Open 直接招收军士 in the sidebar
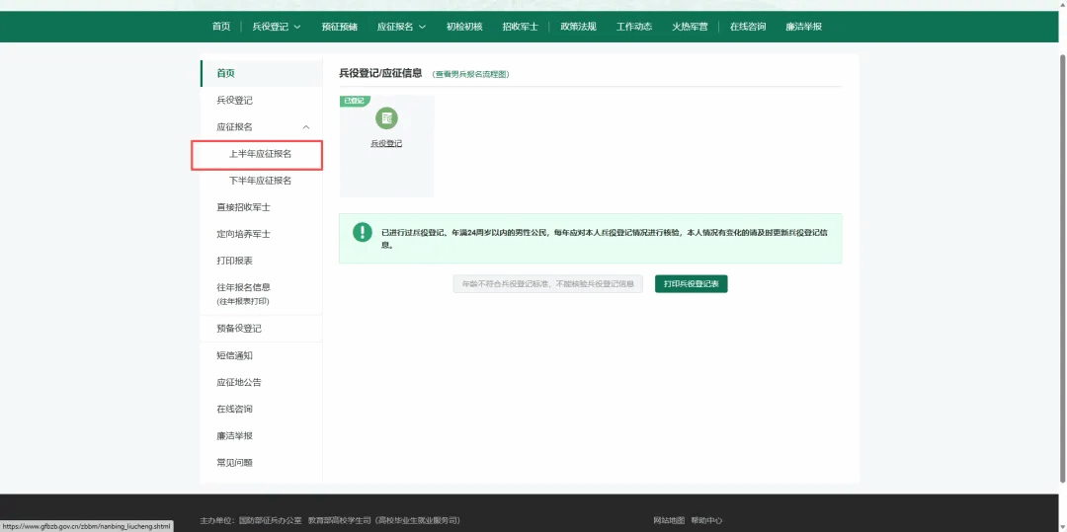This screenshot has width=1067, height=532. [x=243, y=207]
